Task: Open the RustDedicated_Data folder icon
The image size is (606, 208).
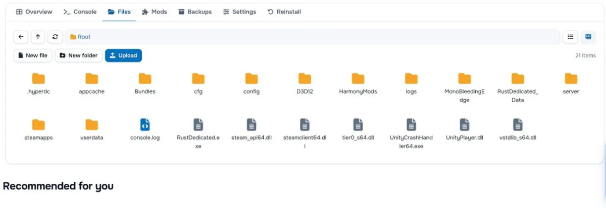Action: coord(518,78)
